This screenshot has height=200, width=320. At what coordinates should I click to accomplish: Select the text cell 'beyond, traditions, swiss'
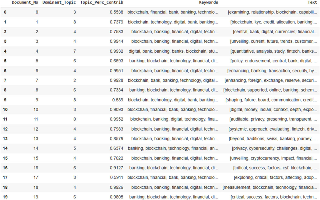coord(273,139)
